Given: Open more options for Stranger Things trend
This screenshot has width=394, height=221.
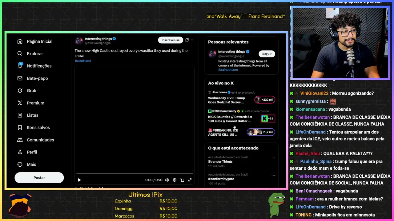Looking at the screenshot, I should [273, 158].
